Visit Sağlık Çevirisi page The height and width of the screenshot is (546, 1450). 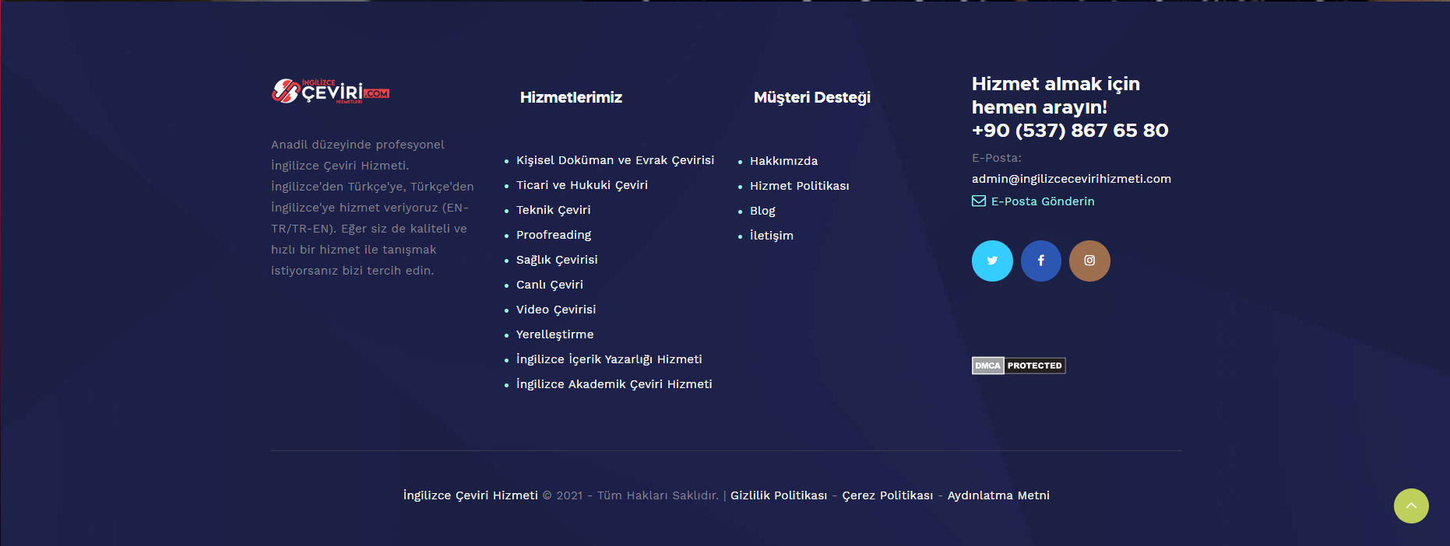click(x=557, y=260)
